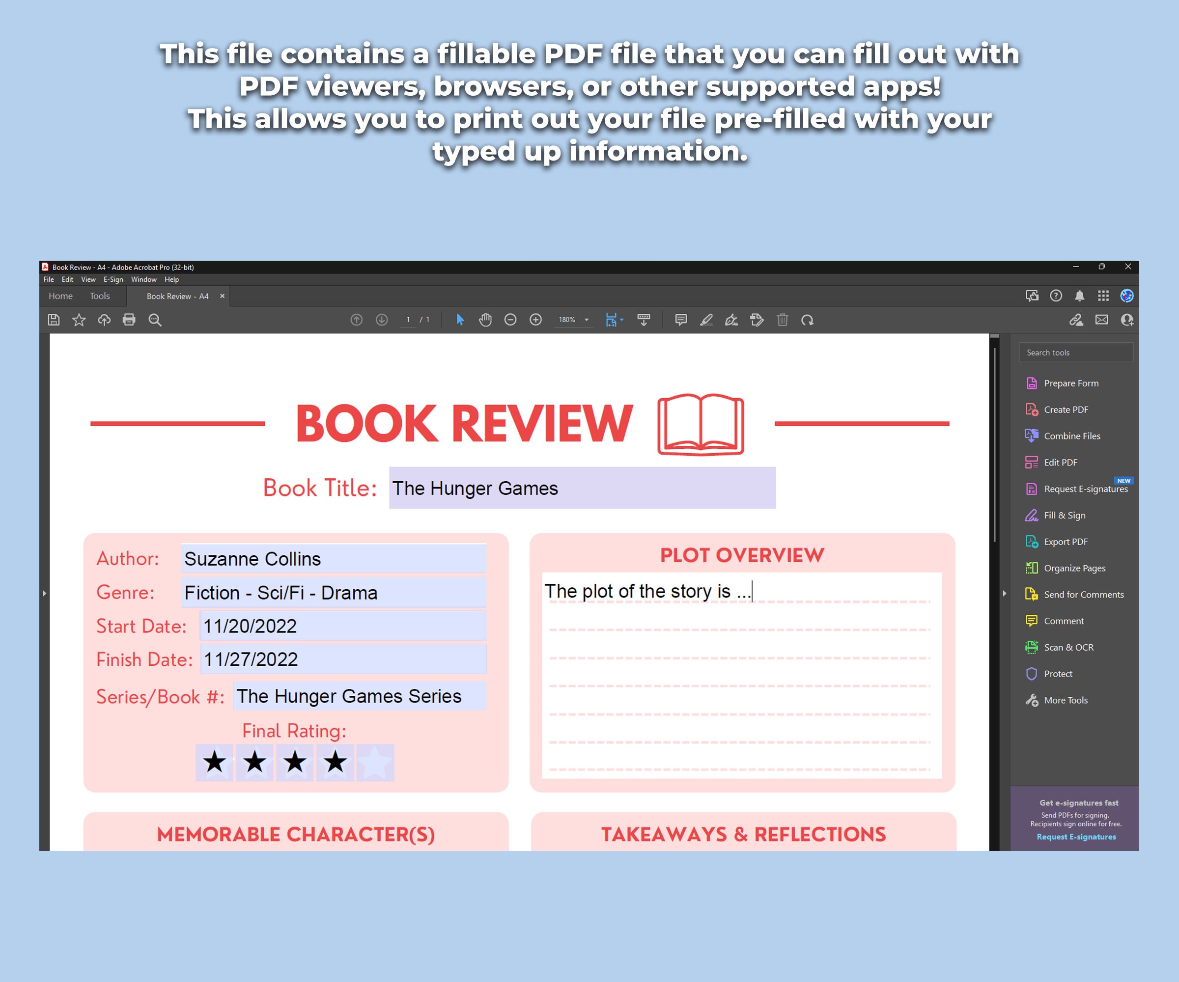1179x982 pixels.
Task: Toggle the fifth empty rating star
Action: (376, 763)
